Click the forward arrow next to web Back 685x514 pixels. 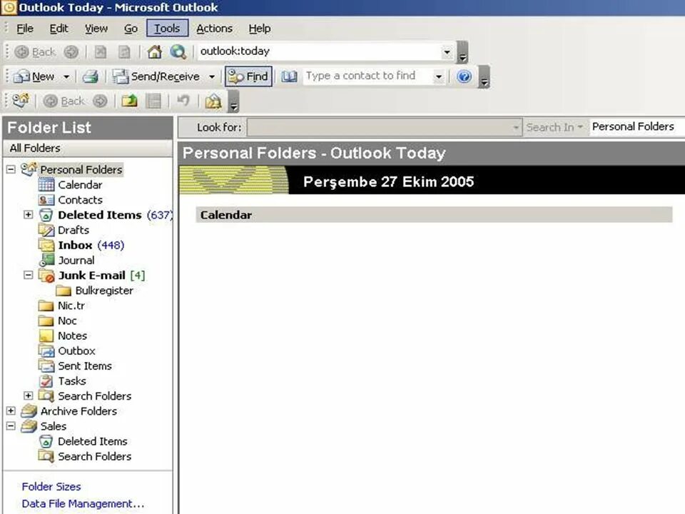(x=71, y=52)
